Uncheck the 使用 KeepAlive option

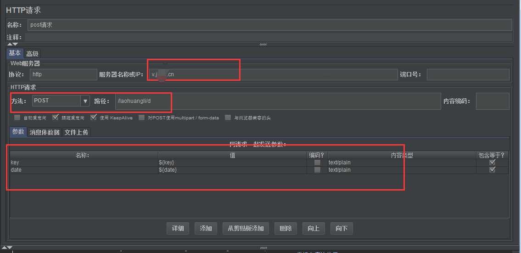click(94, 118)
